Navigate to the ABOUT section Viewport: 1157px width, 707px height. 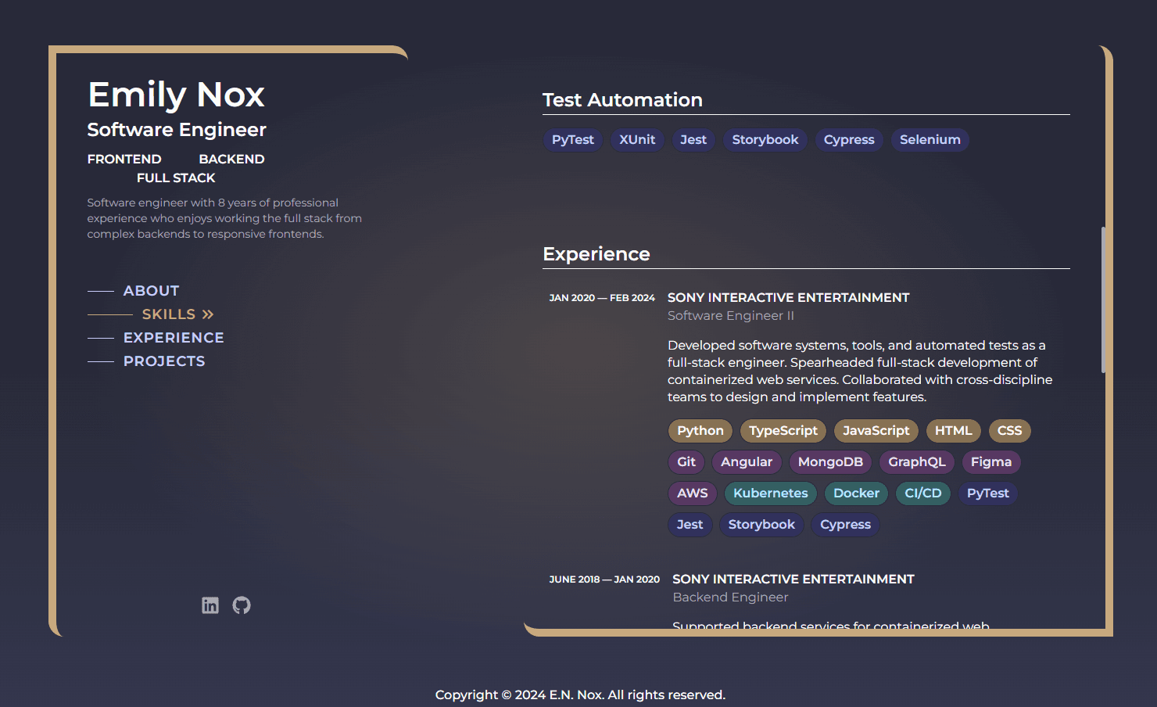(151, 290)
